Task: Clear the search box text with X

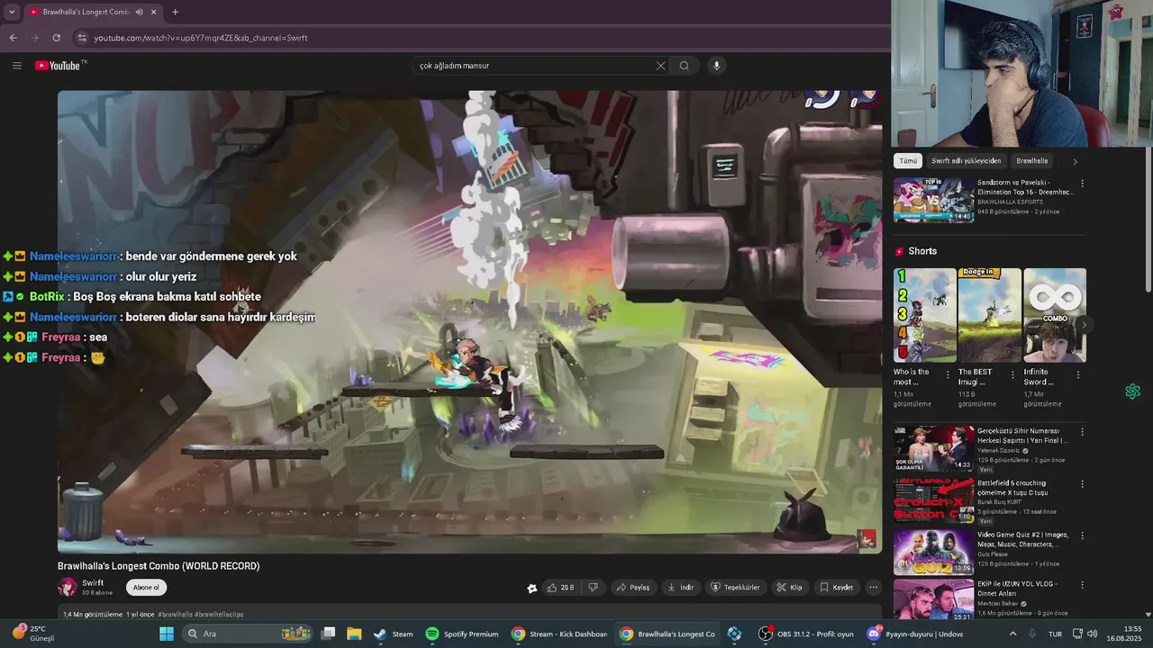Action: click(660, 66)
